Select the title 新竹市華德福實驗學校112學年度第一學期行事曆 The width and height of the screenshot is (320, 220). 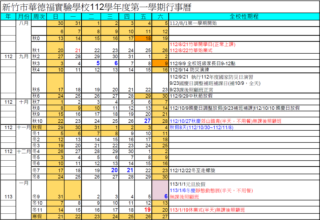pos(97,7)
